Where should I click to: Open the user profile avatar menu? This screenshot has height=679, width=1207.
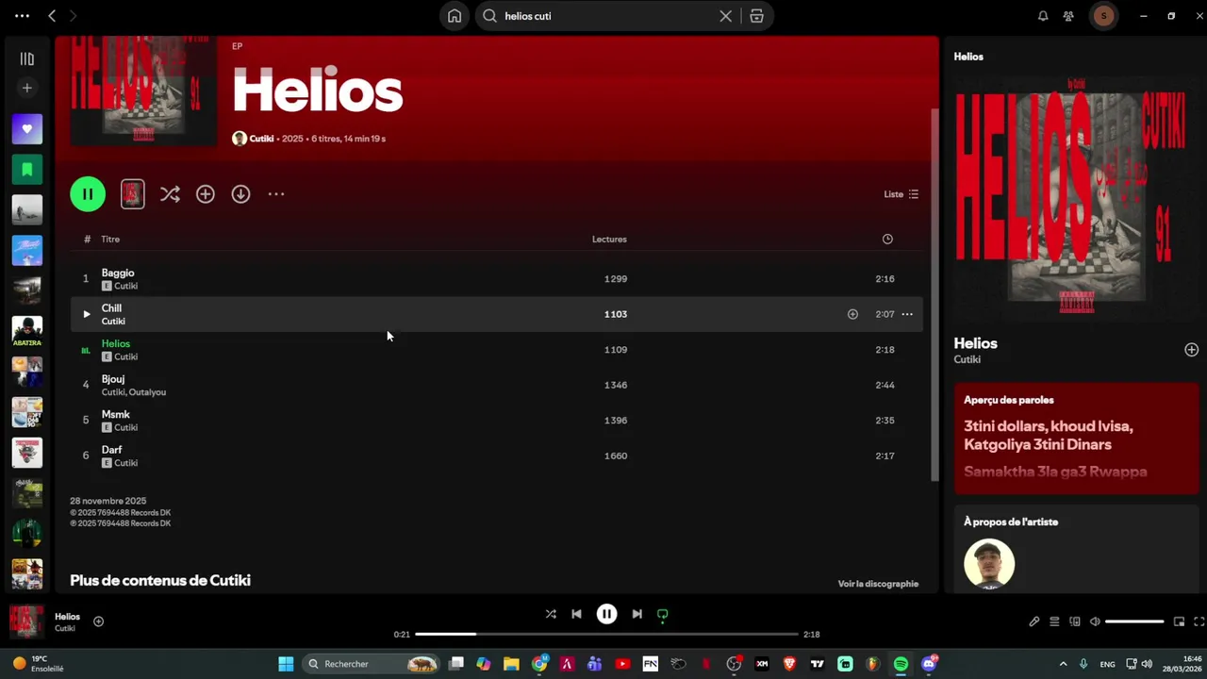coord(1104,16)
